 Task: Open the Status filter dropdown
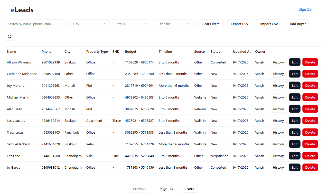click(132, 24)
